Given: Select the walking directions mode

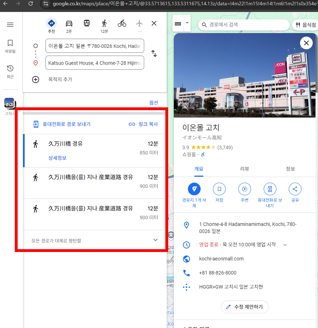Looking at the screenshot, I should point(104,23).
